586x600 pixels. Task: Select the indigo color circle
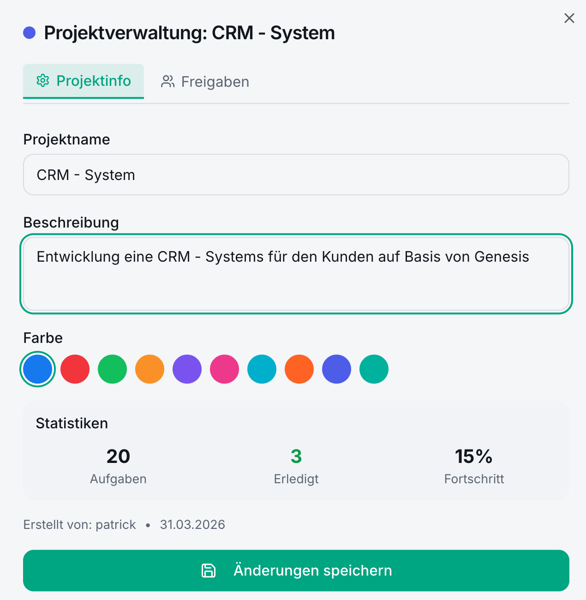pos(336,369)
